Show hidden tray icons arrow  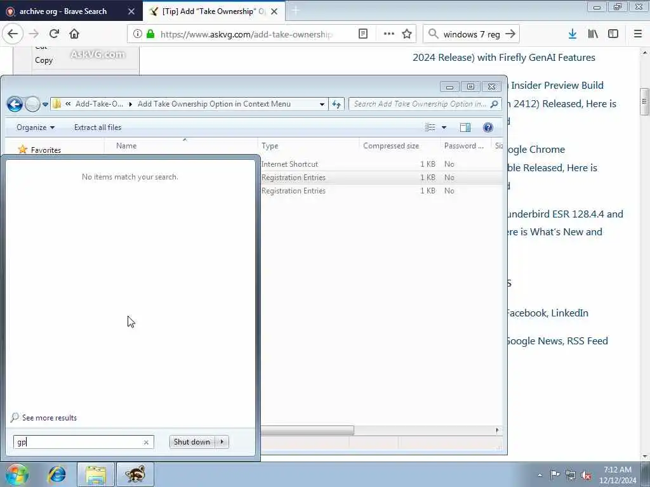540,475
